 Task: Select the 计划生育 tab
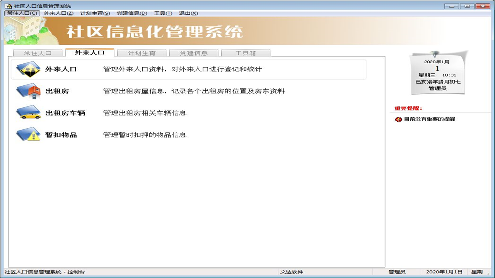click(142, 53)
